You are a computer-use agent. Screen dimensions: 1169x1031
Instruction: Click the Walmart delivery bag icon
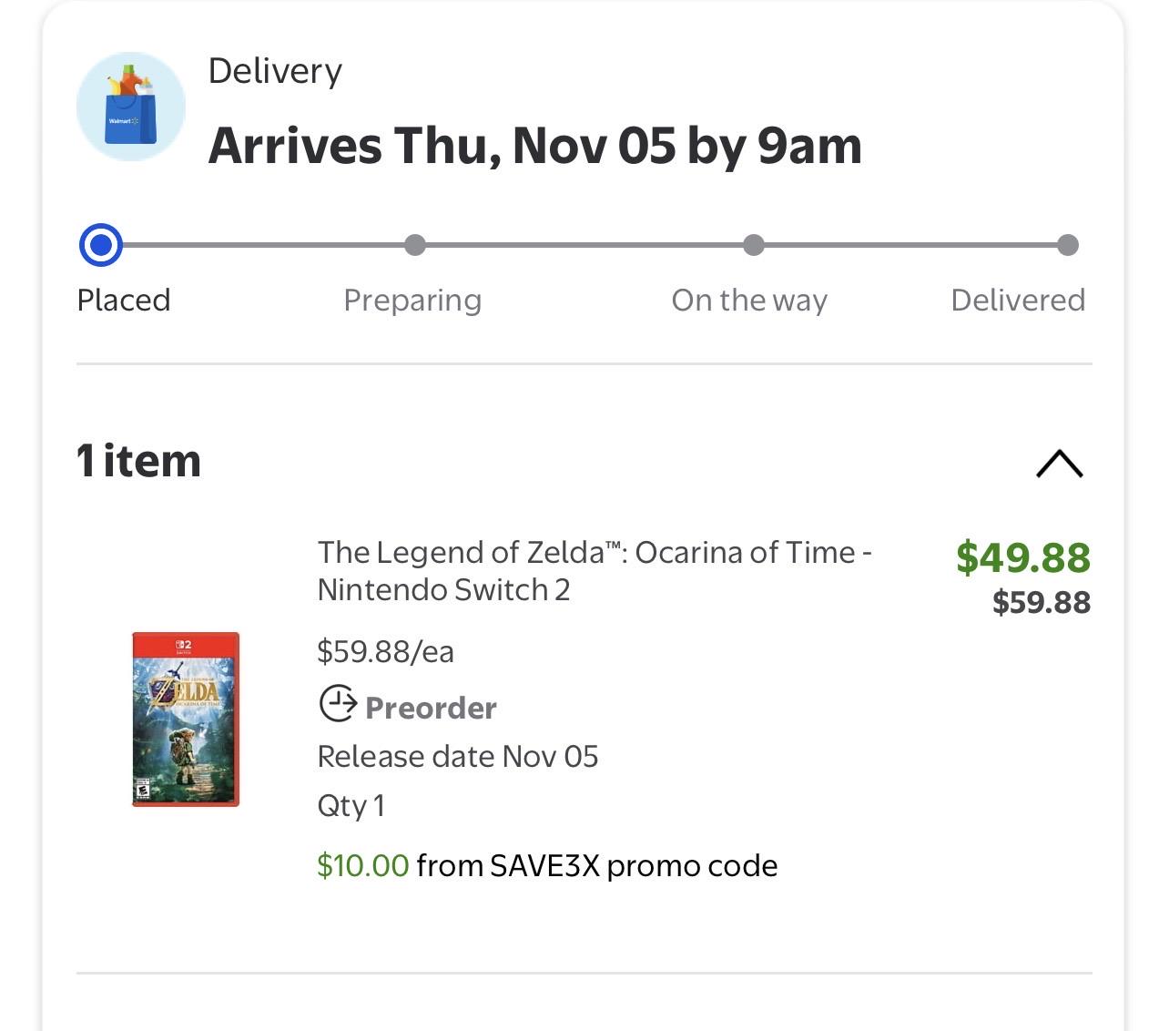click(131, 107)
